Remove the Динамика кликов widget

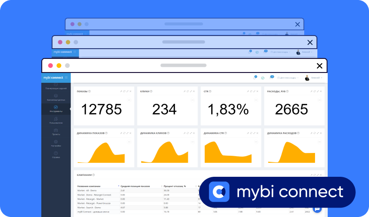(x=194, y=133)
